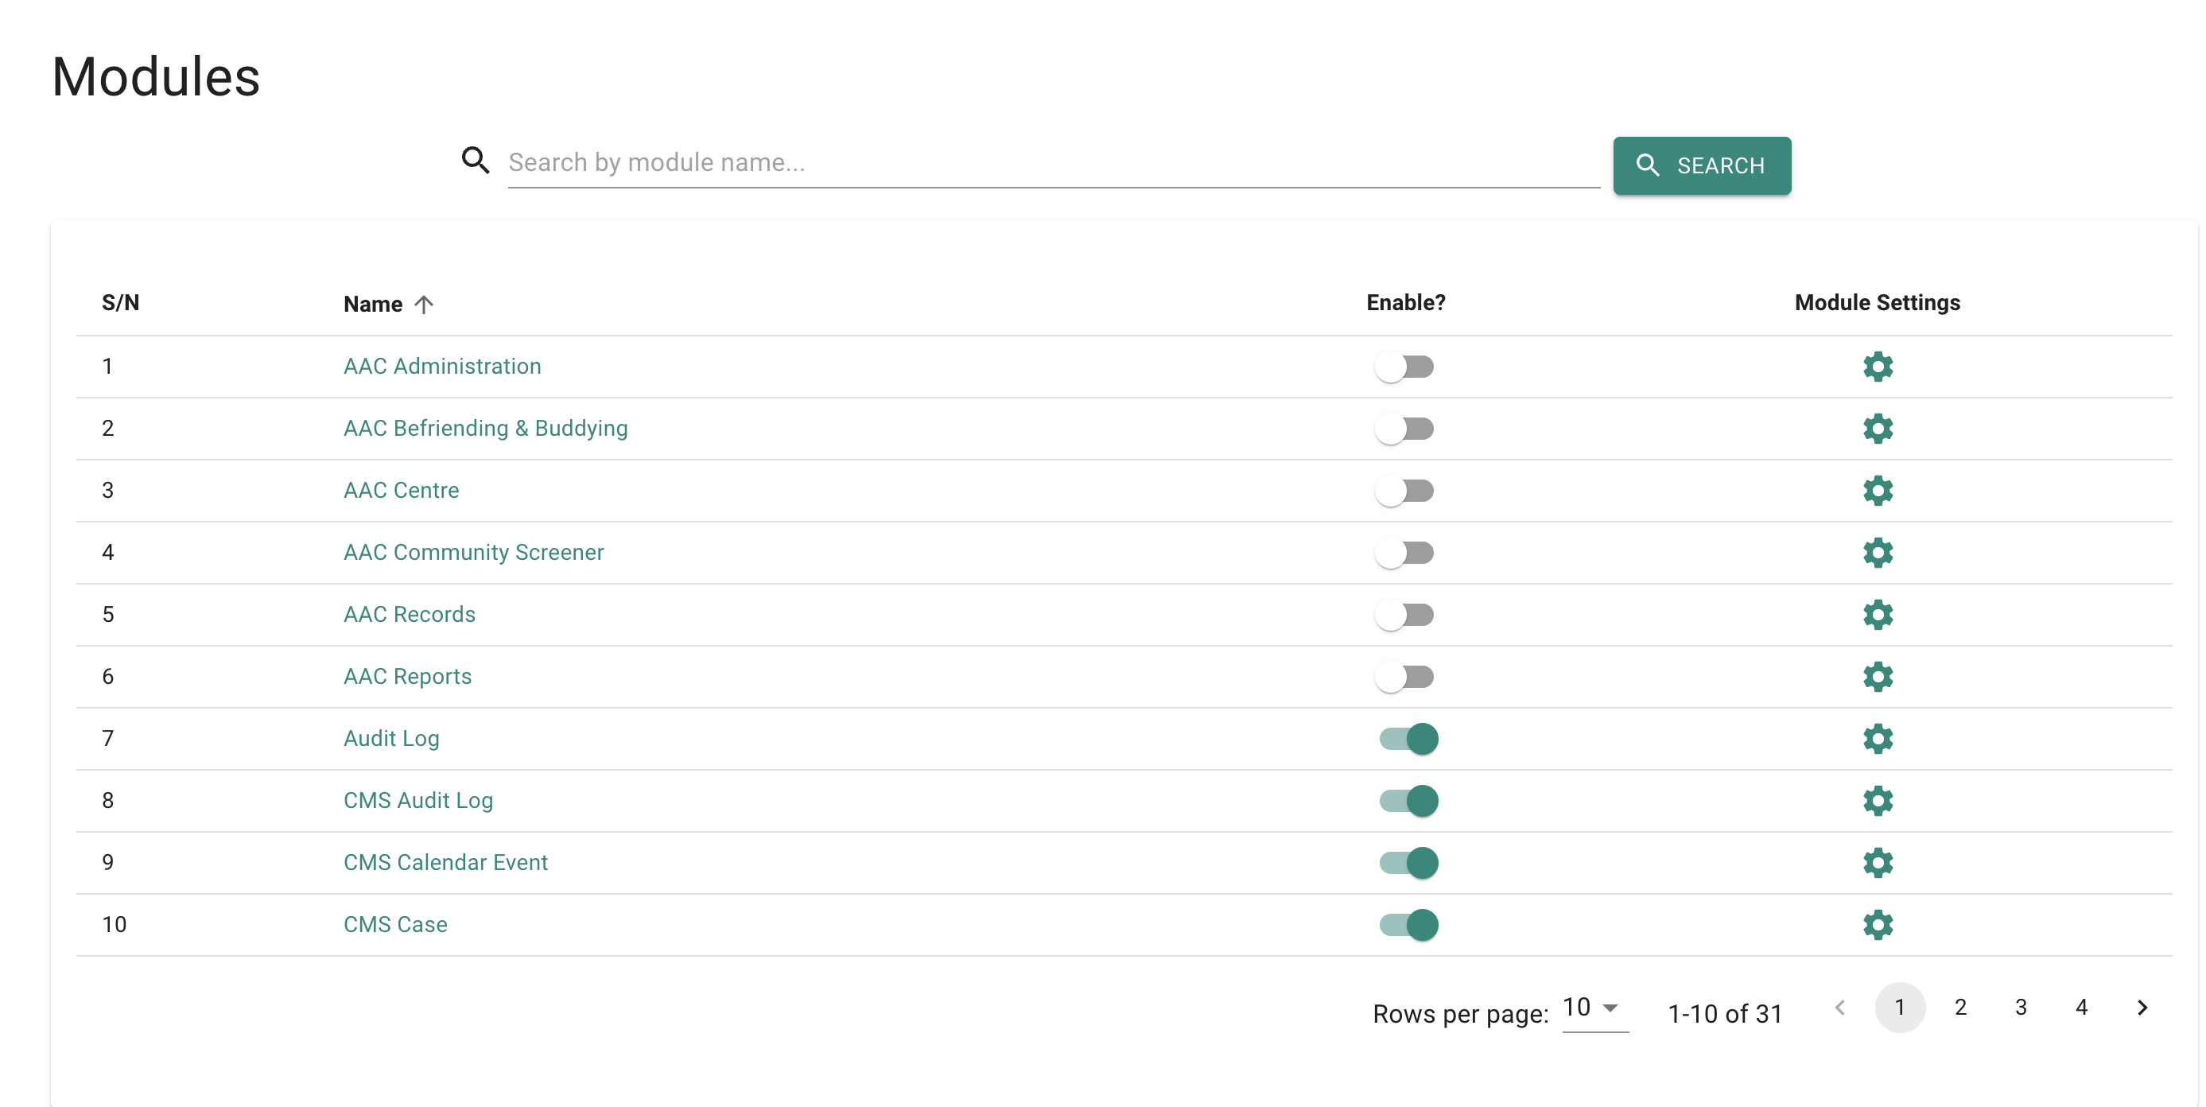Sort by the Name column header
The height and width of the screenshot is (1107, 2206).
[x=372, y=305]
